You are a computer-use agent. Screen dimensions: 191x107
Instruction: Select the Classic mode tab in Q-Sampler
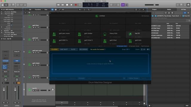(x=55, y=49)
